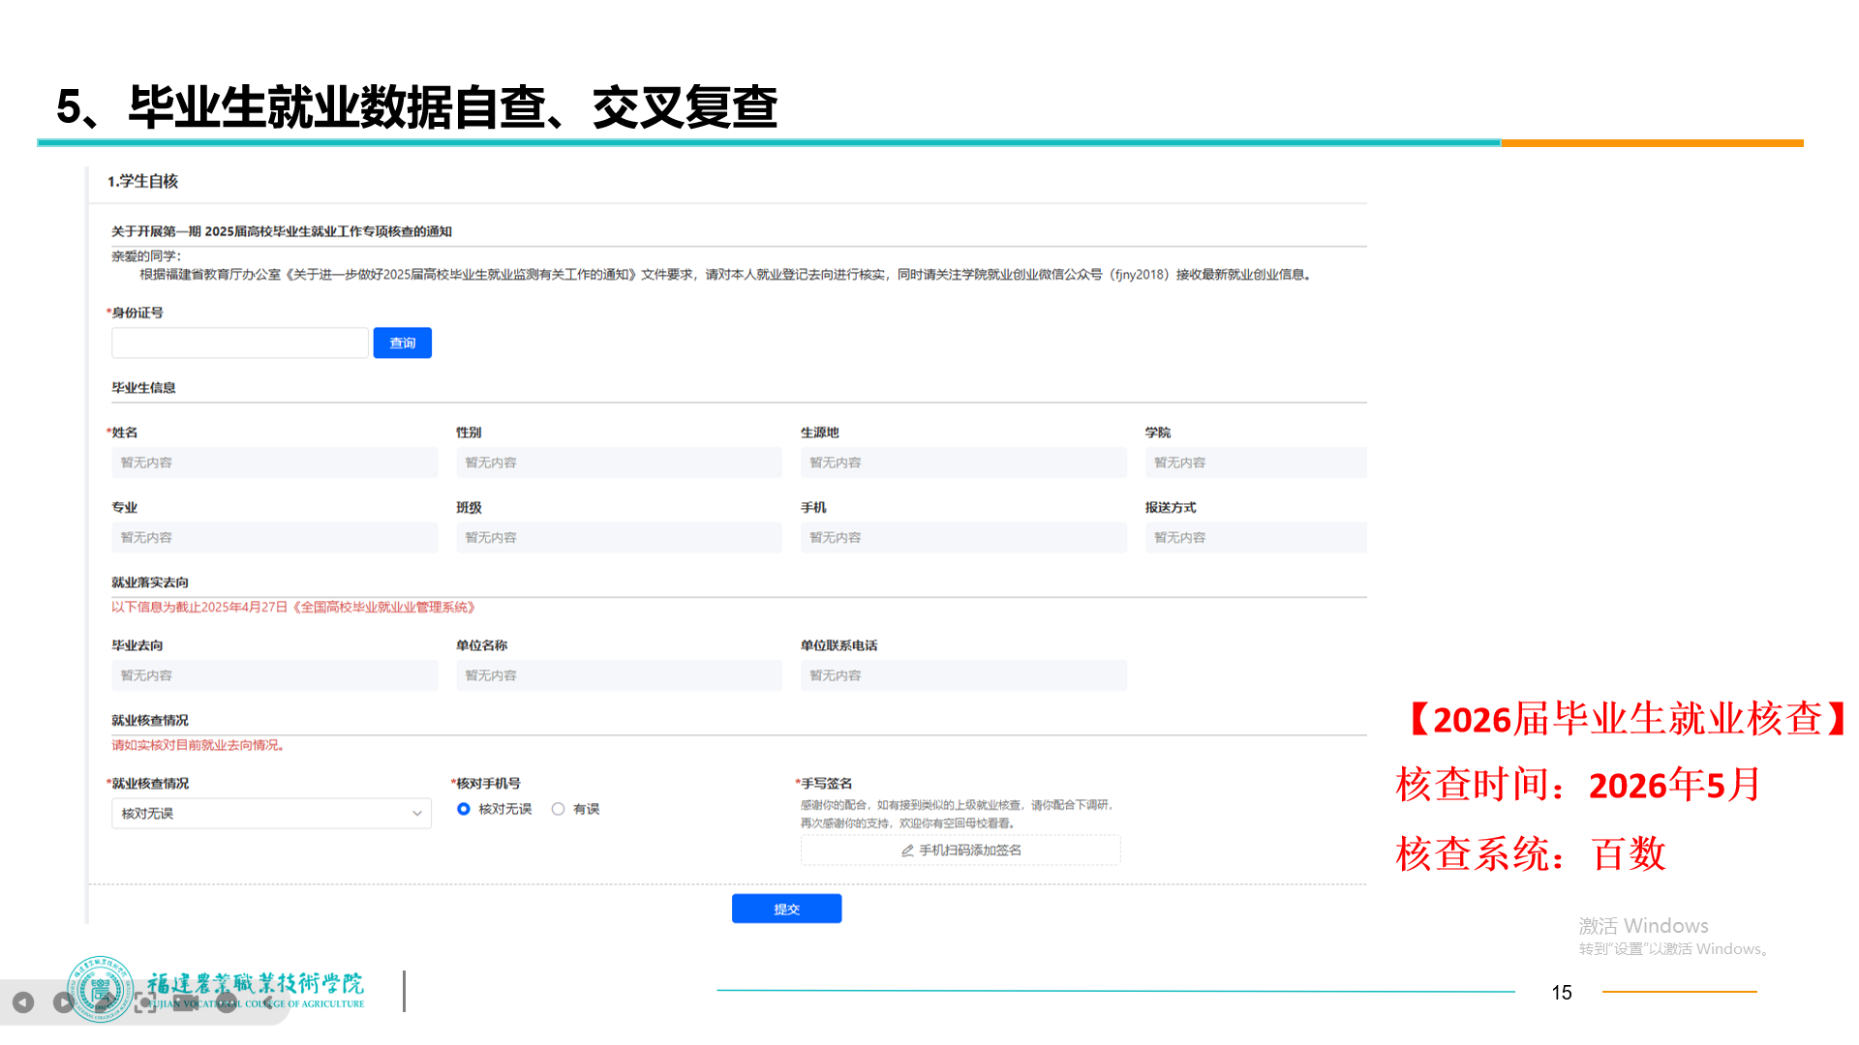Click the next slide arrow button
Screen dimensions: 1859x1045
coord(64,1002)
